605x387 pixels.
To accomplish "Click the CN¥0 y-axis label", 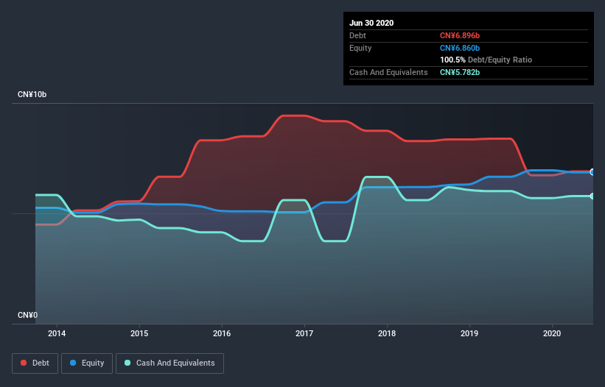I will (x=27, y=316).
